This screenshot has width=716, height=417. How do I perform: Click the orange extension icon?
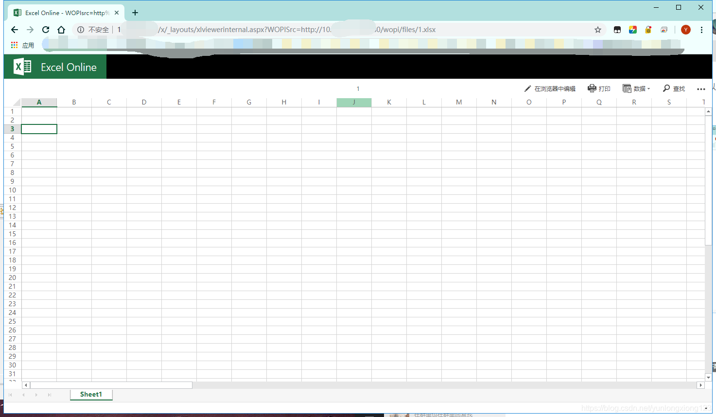click(648, 30)
